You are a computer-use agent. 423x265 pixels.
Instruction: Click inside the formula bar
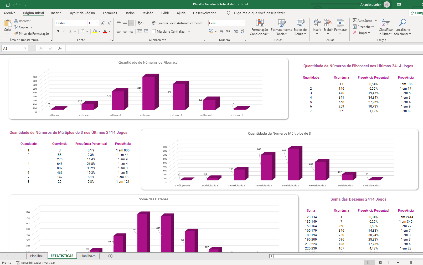(244, 48)
